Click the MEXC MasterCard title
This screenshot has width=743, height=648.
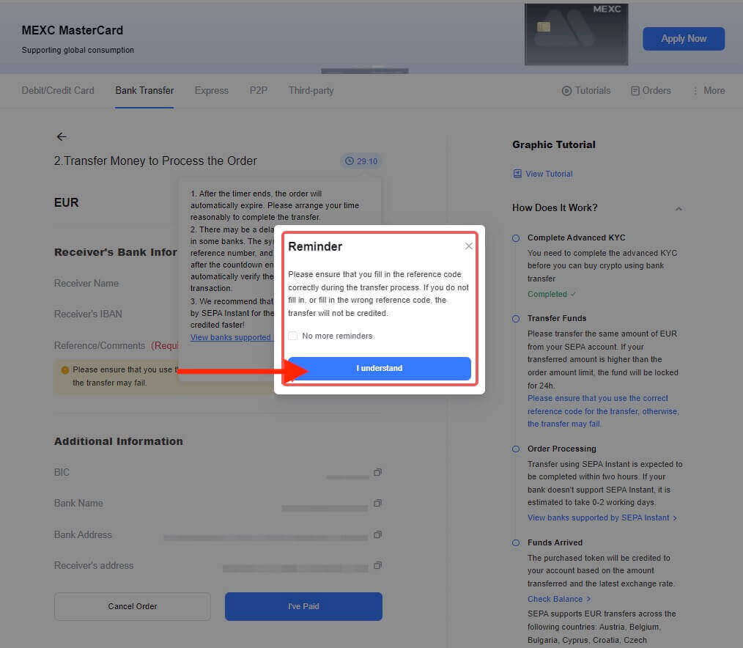pyautogui.click(x=73, y=30)
